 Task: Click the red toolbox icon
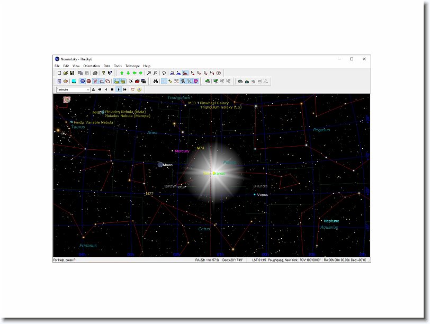137,81
